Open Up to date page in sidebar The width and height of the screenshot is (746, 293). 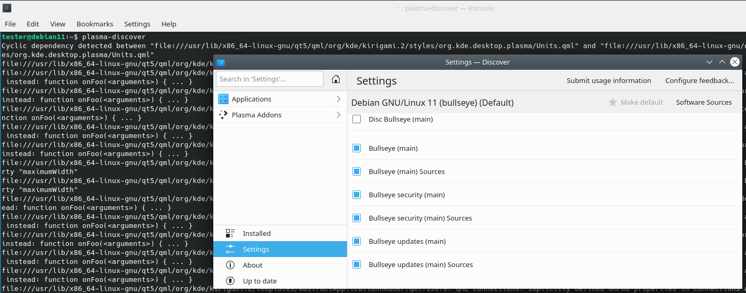[x=280, y=281]
